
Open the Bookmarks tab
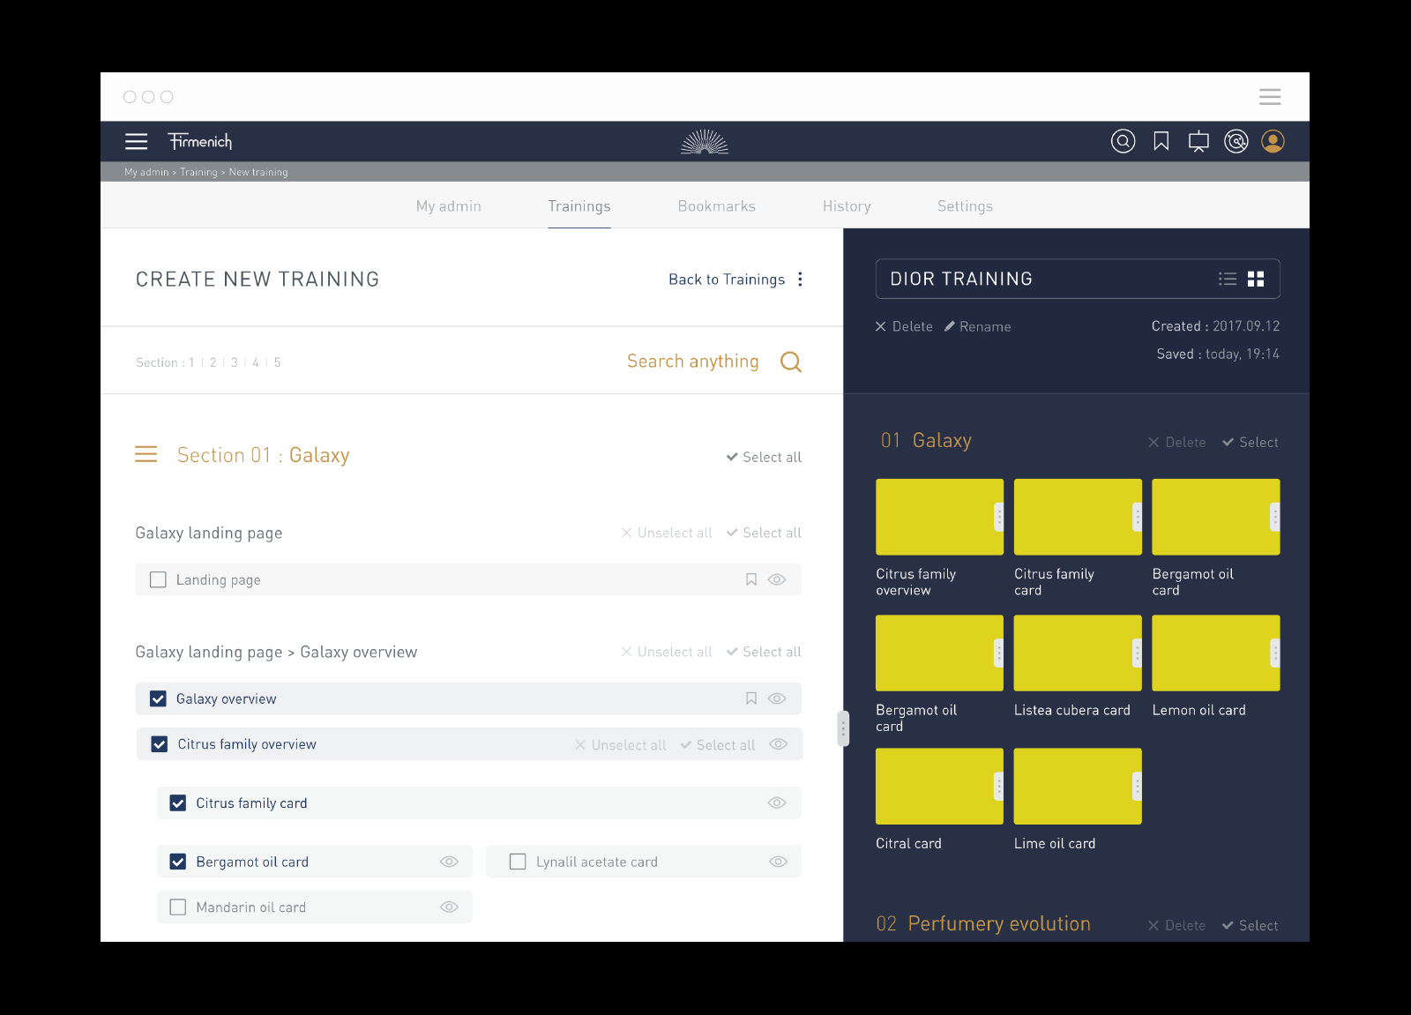click(x=717, y=205)
